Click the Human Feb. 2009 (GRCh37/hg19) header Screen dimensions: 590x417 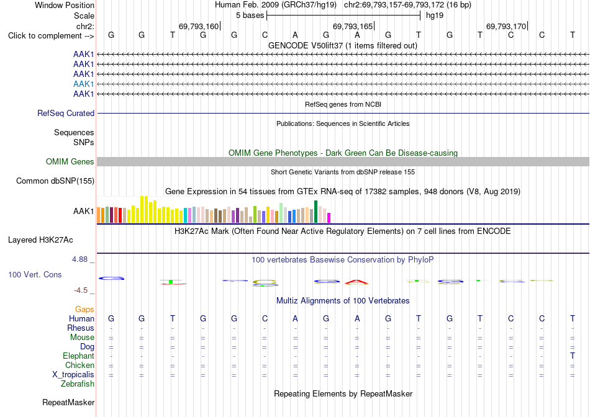(x=276, y=5)
